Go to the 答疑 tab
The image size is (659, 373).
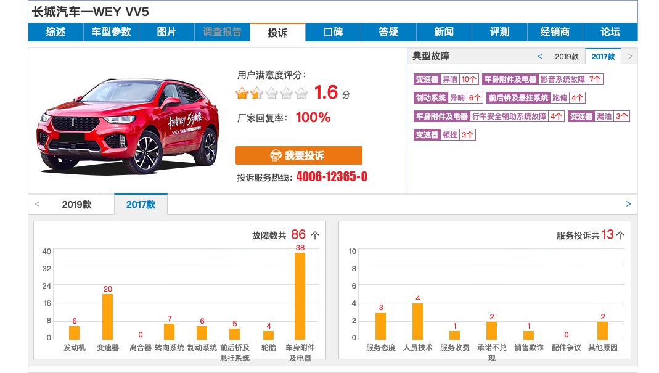point(388,32)
